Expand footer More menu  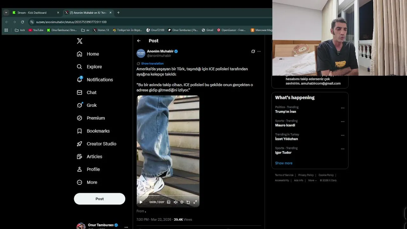(x=312, y=180)
